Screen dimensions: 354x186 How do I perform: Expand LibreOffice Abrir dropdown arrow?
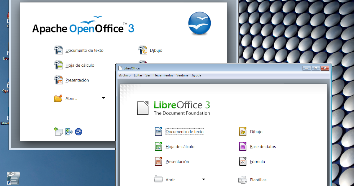tap(204, 179)
